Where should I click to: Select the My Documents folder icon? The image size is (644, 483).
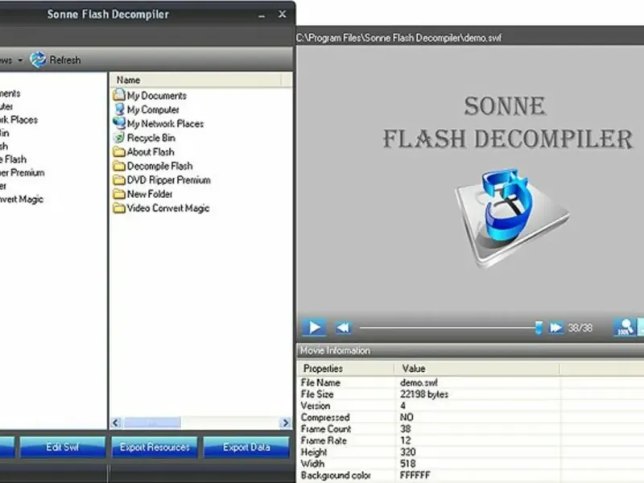118,95
